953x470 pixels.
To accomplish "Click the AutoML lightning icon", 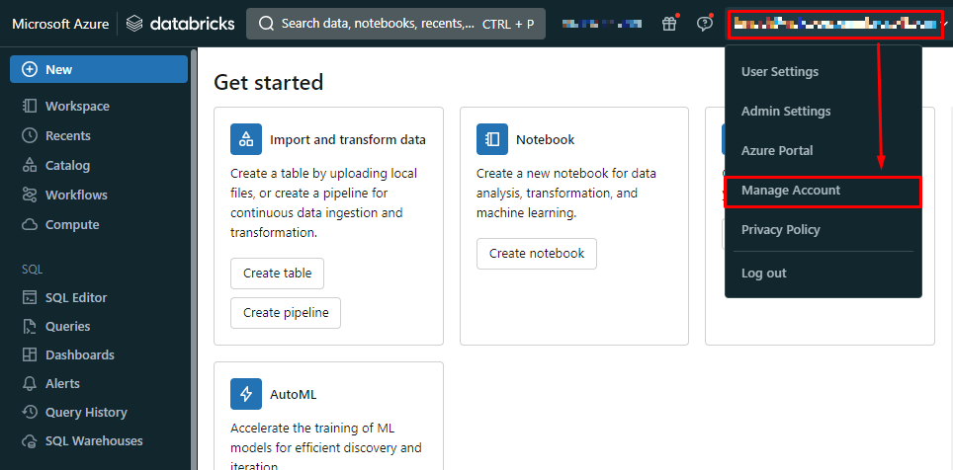I will pyautogui.click(x=246, y=394).
